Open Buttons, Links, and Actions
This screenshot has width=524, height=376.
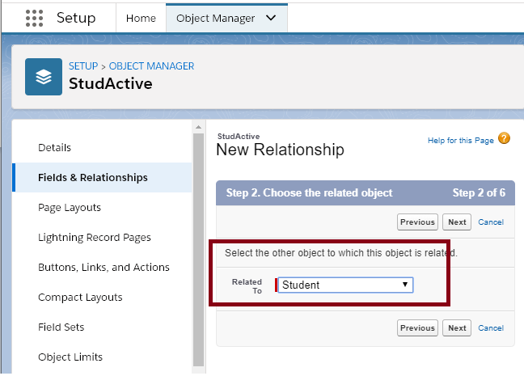[x=104, y=268]
